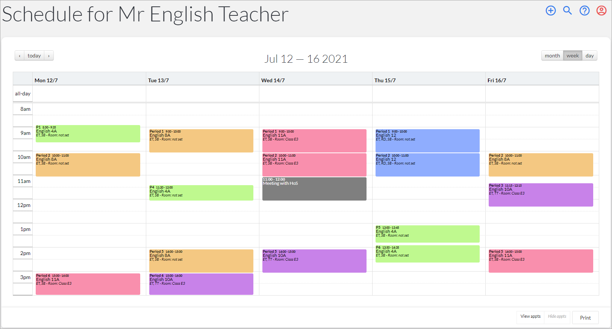
Task: Open the user account icon
Action: (x=601, y=11)
